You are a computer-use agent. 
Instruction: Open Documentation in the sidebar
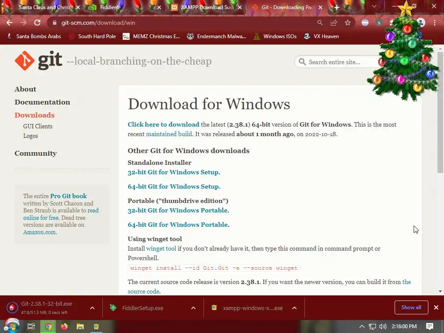42,102
